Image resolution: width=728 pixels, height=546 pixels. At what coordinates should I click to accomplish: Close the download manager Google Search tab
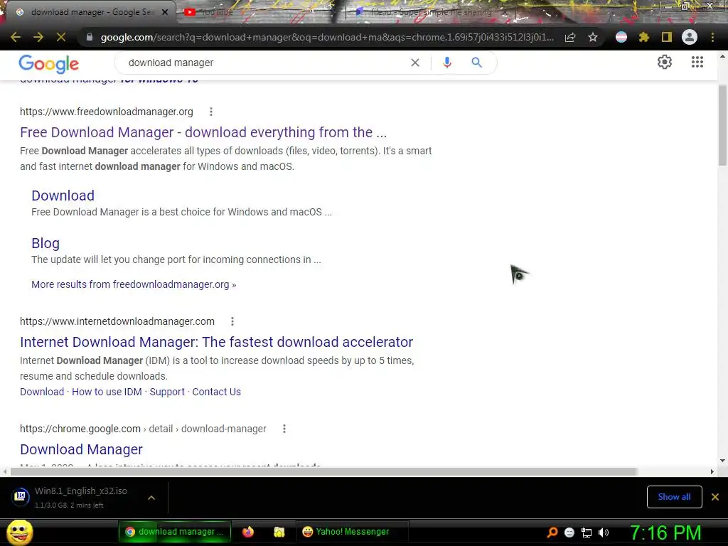pos(165,12)
